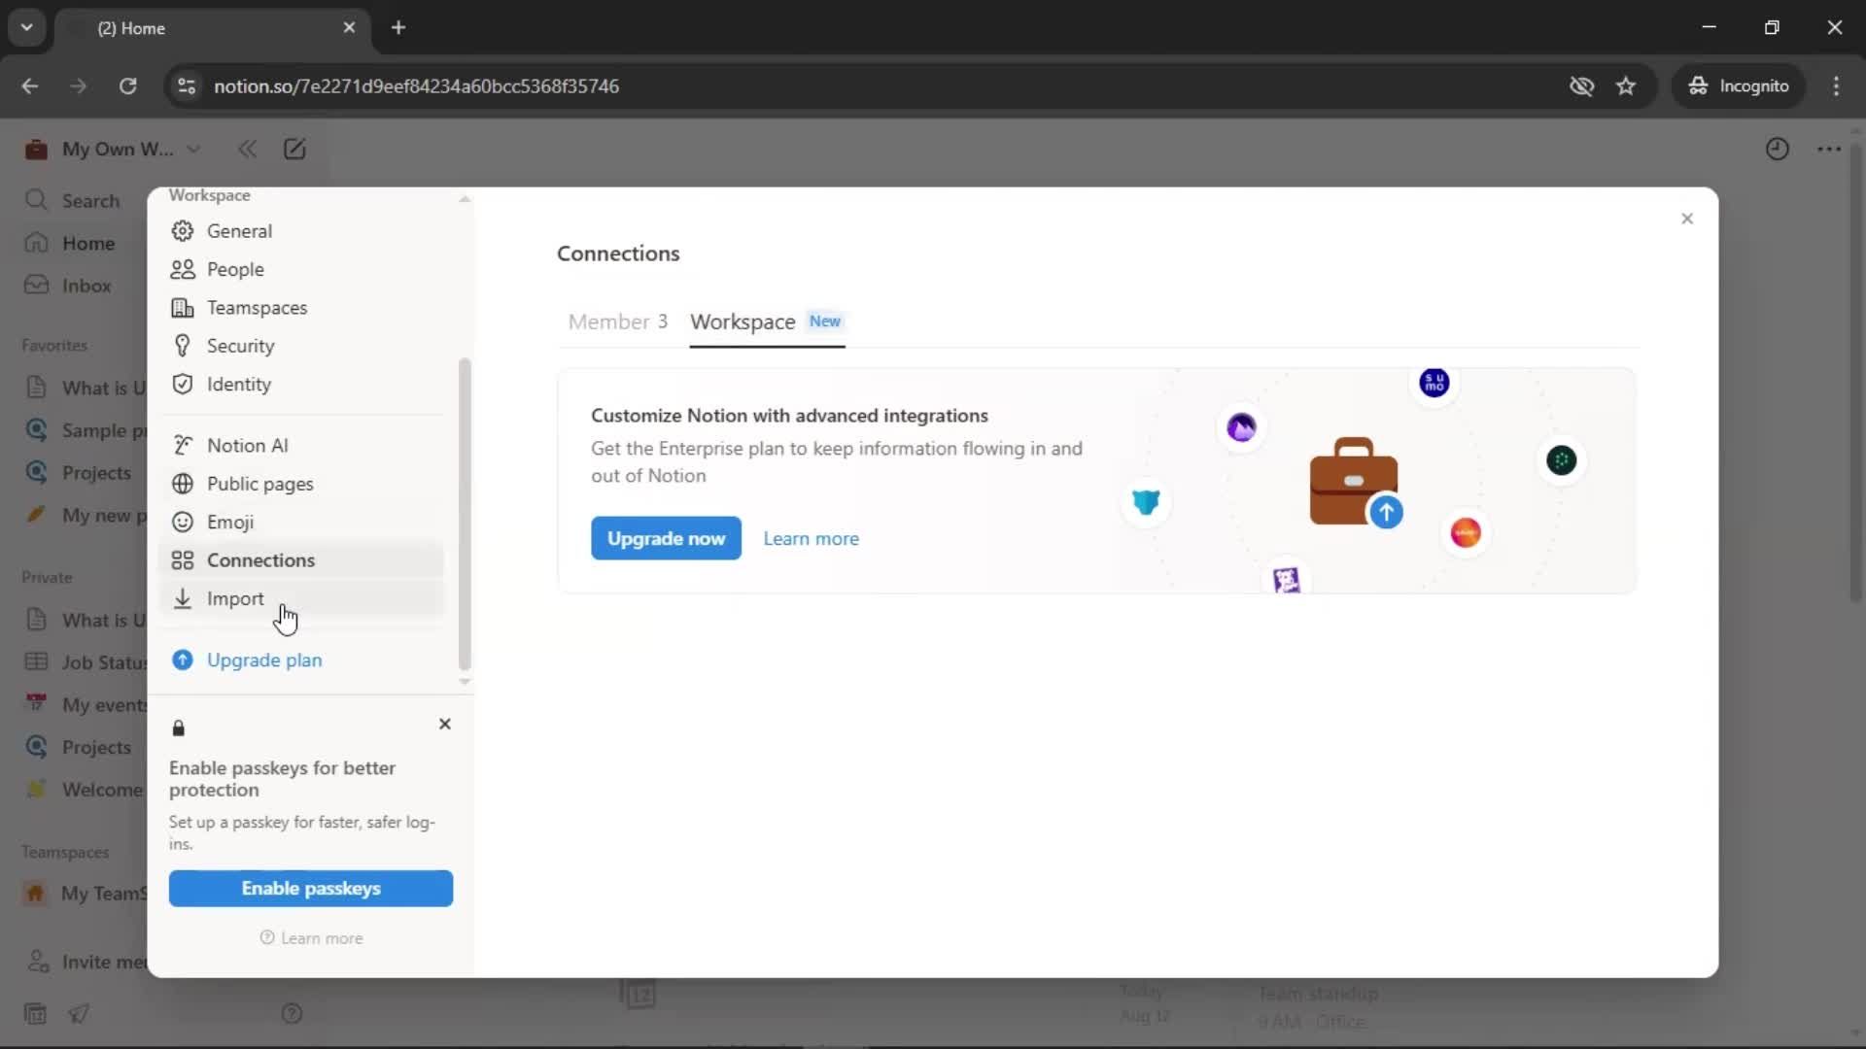
Task: Switch to the Member tab
Action: click(x=617, y=321)
